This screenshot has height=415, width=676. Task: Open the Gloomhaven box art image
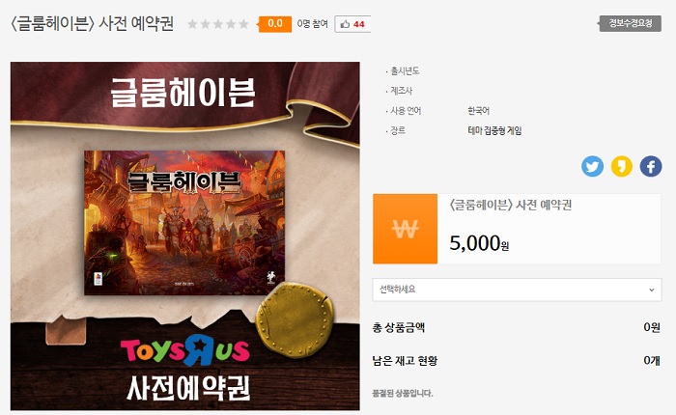(x=184, y=223)
